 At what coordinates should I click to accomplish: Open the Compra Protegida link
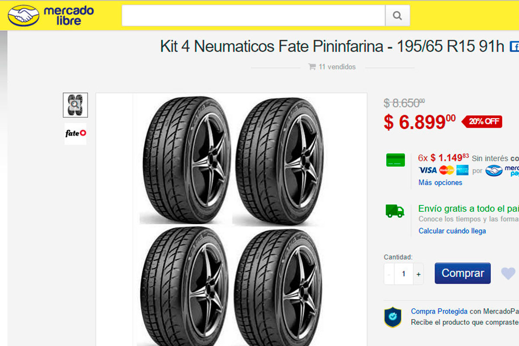pyautogui.click(x=439, y=311)
